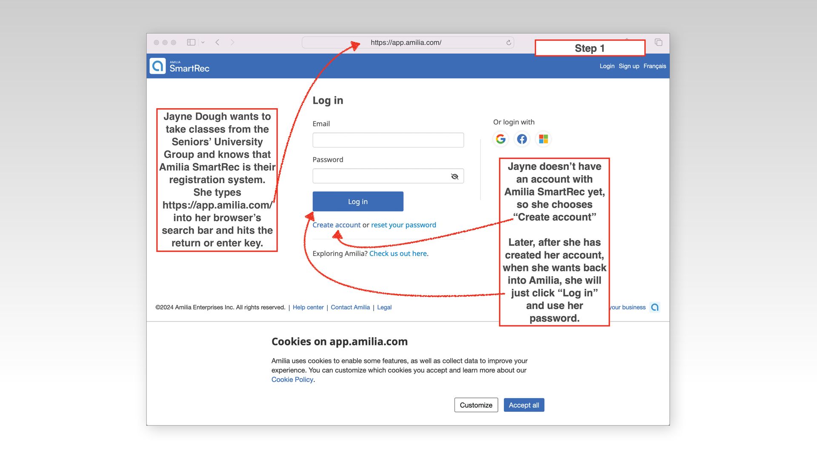This screenshot has height=460, width=817.
Task: Click the Customize cookies button
Action: [x=476, y=405]
